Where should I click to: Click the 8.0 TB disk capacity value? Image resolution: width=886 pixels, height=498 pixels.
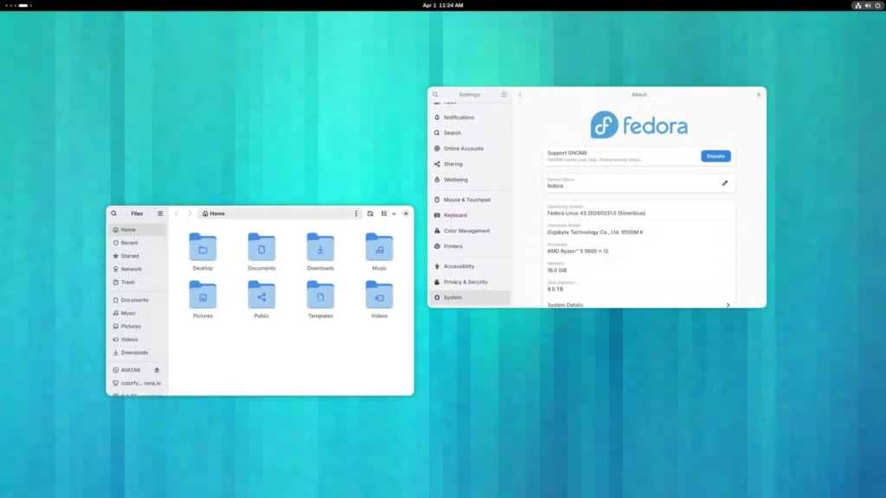click(555, 289)
